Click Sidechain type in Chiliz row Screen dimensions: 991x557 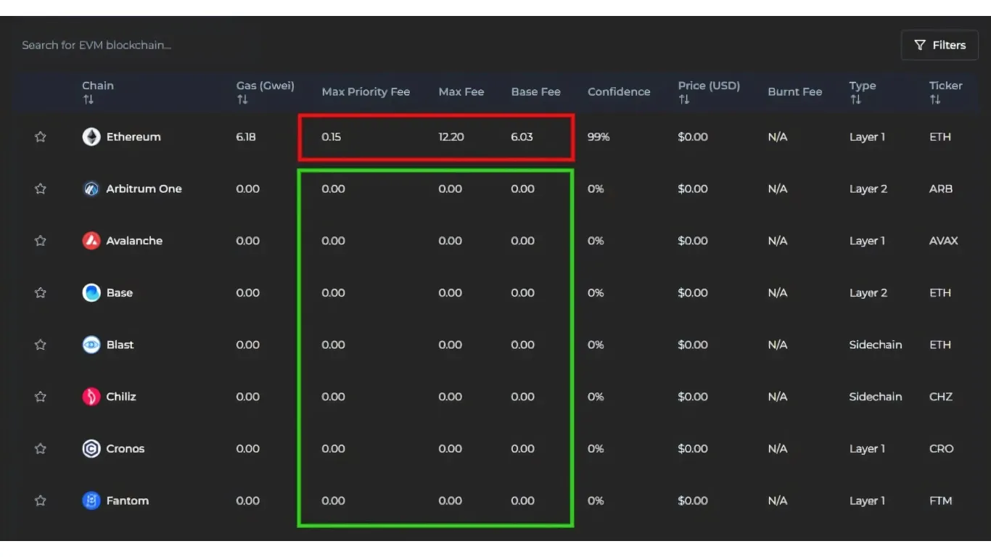click(x=876, y=397)
